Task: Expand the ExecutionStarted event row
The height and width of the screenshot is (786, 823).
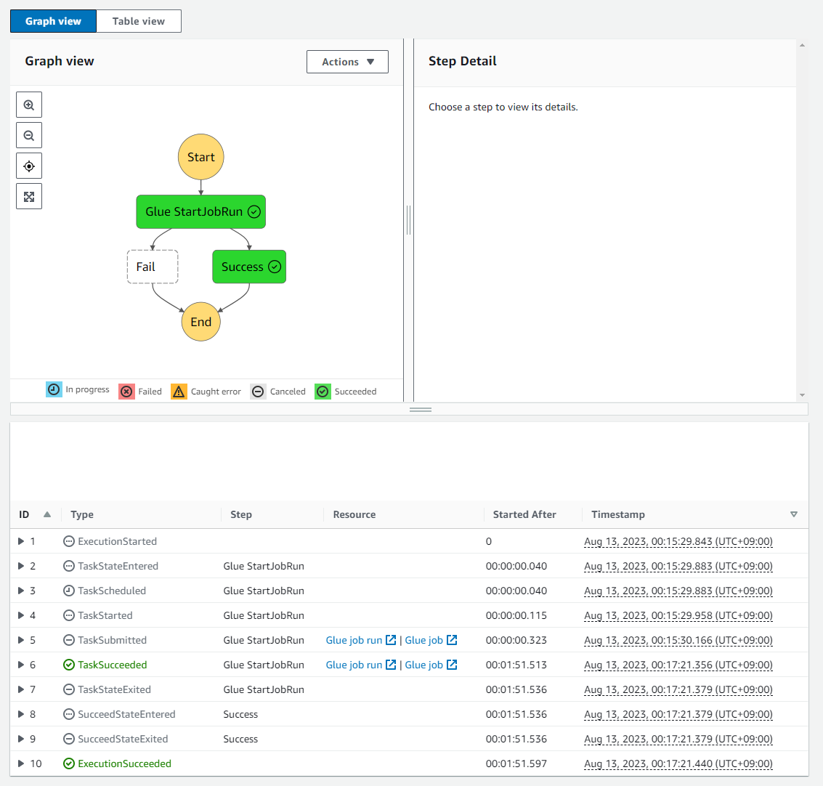Action: coord(22,541)
